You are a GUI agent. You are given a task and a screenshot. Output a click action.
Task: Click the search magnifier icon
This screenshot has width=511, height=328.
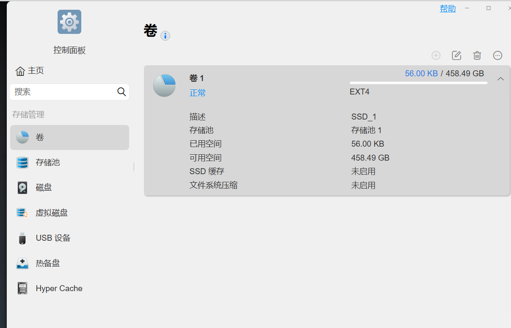coord(122,92)
